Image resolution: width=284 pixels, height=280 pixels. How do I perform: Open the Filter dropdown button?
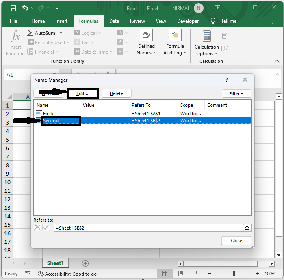click(x=236, y=94)
